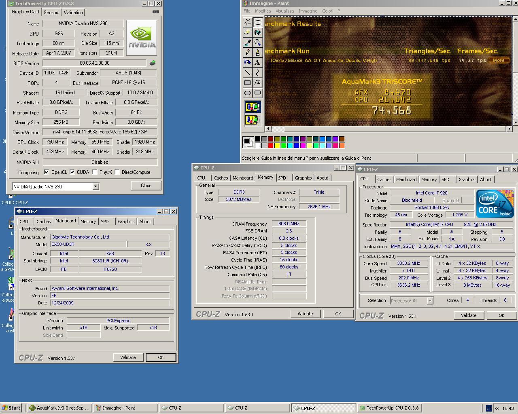Open the NVIDIA Quadro NVS 290 card dropdown
518x414 pixels.
click(96, 186)
